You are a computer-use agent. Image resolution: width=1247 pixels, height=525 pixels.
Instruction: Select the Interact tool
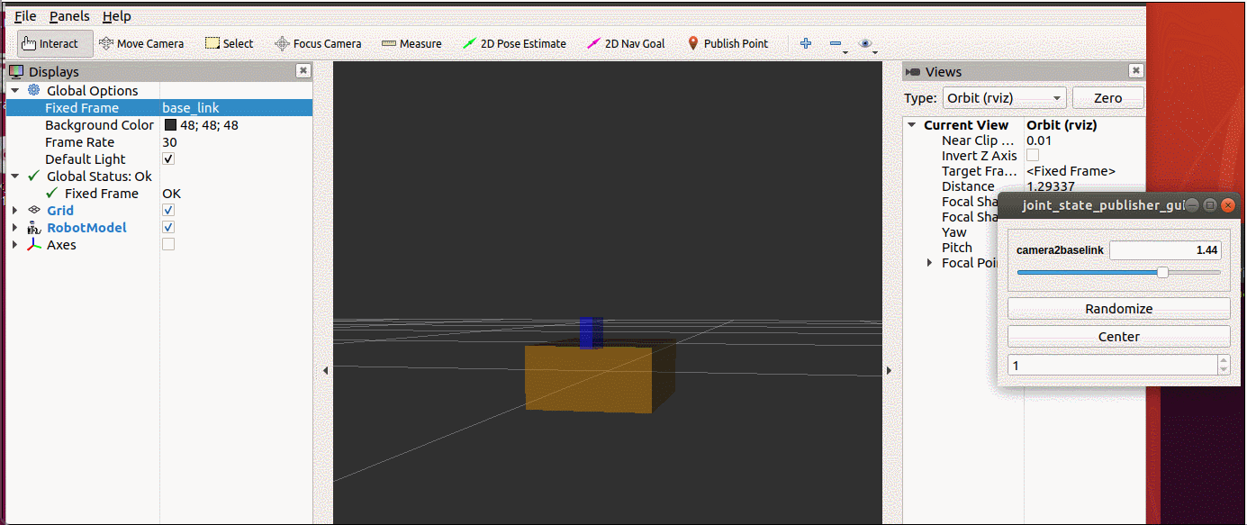coord(54,43)
